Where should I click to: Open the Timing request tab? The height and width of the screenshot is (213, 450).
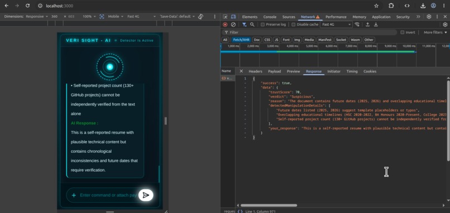click(352, 71)
